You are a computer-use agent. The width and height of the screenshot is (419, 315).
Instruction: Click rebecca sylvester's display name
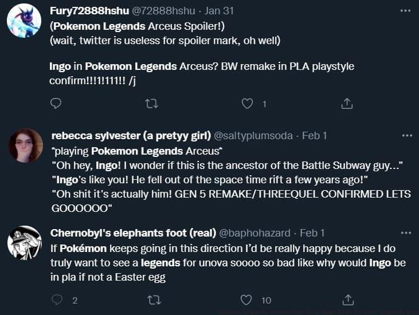[x=130, y=136]
